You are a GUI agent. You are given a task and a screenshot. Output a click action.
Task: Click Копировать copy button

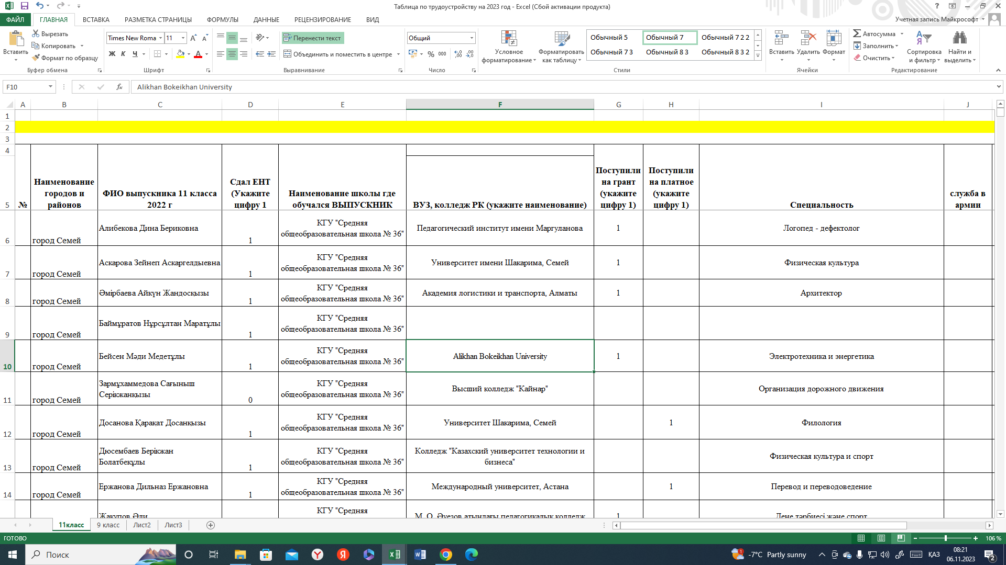point(53,46)
